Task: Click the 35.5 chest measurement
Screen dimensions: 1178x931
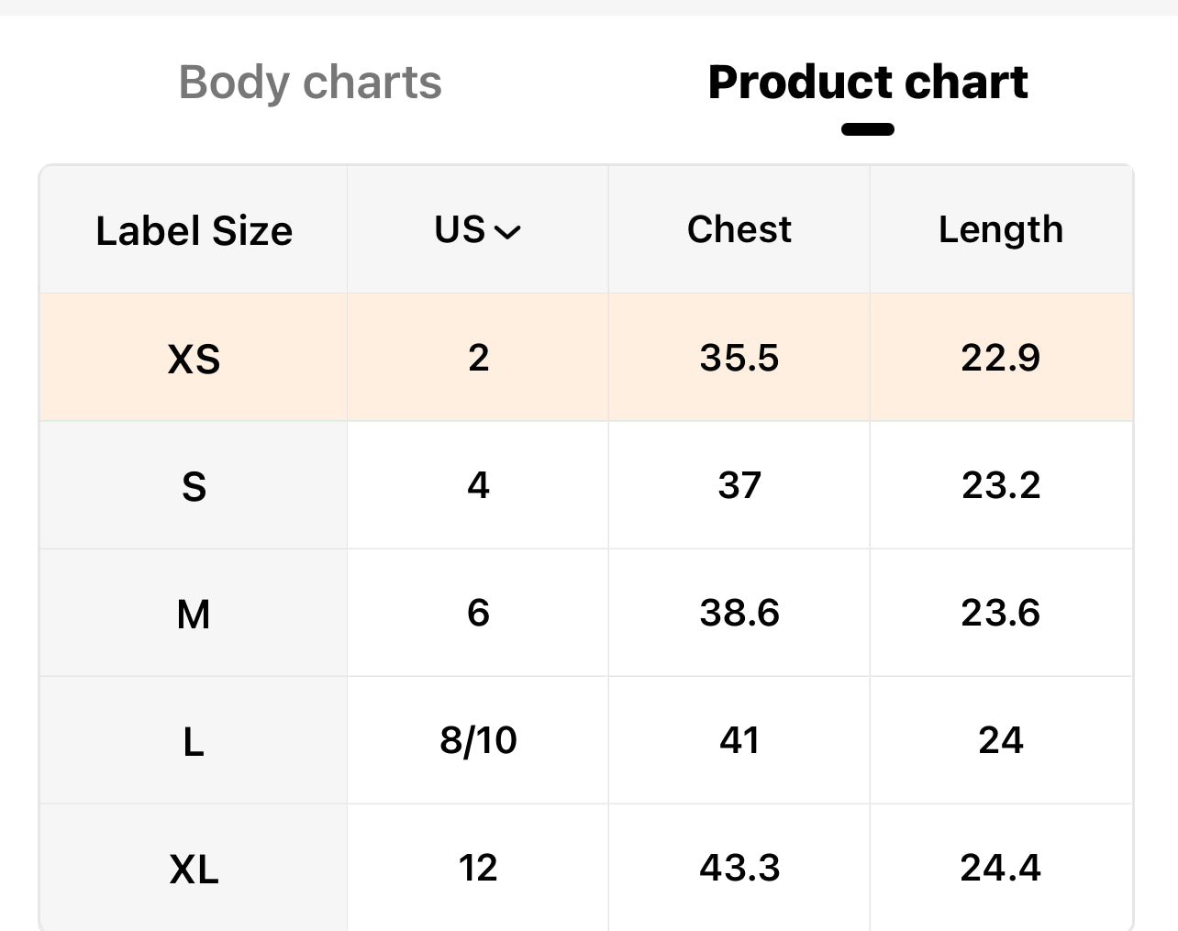Action: pos(739,358)
